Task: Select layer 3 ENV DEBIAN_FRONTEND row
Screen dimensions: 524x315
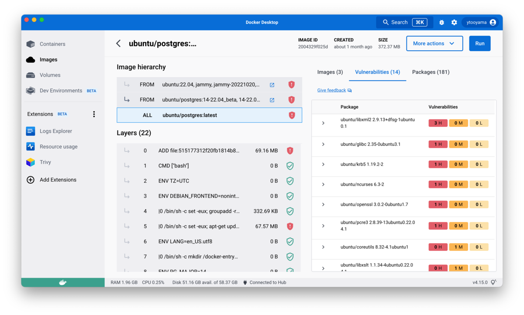Action: coord(209,196)
